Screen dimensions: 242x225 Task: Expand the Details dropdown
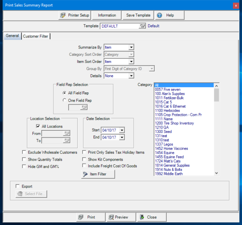click(131, 76)
